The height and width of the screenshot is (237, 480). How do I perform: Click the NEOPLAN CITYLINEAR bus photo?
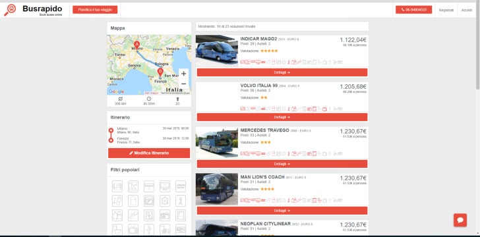point(217,228)
